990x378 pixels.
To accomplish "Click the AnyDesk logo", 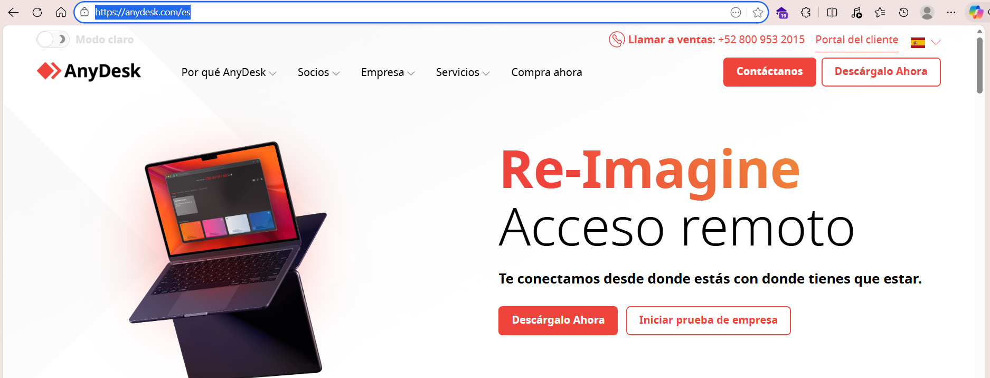I will tap(89, 71).
